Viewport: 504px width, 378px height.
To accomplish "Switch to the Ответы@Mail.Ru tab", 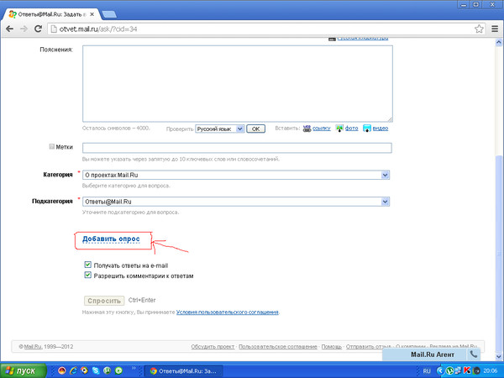I will [51, 14].
